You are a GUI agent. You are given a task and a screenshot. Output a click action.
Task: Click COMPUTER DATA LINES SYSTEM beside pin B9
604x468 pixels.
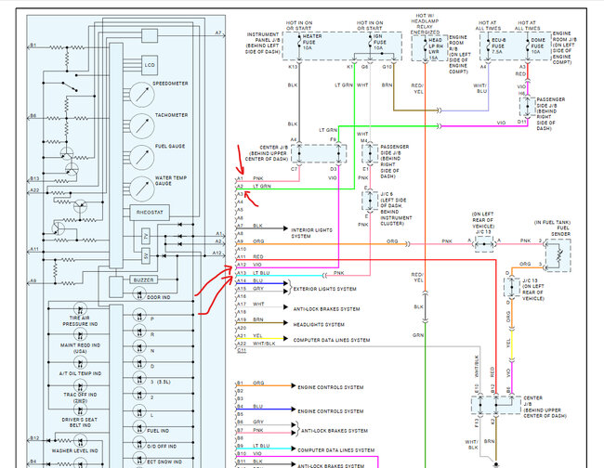[x=335, y=450]
